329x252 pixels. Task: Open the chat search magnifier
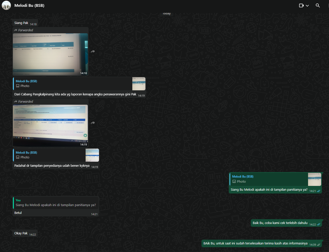[x=318, y=5]
